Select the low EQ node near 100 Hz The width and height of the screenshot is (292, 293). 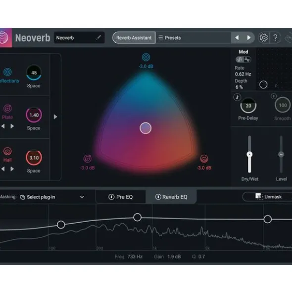[61, 225]
